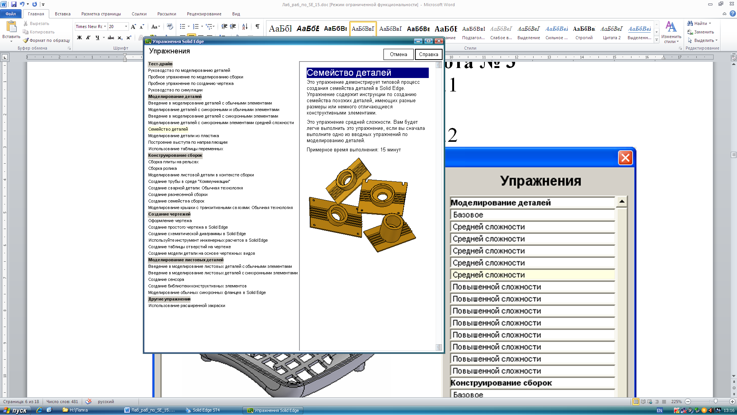
Task: Toggle Italic (К) formatting
Action: (88, 38)
